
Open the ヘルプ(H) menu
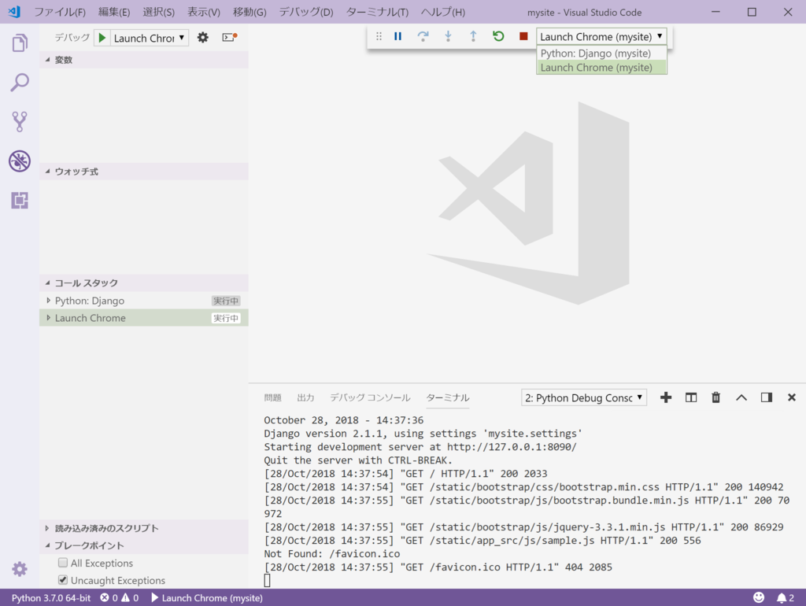coord(443,12)
